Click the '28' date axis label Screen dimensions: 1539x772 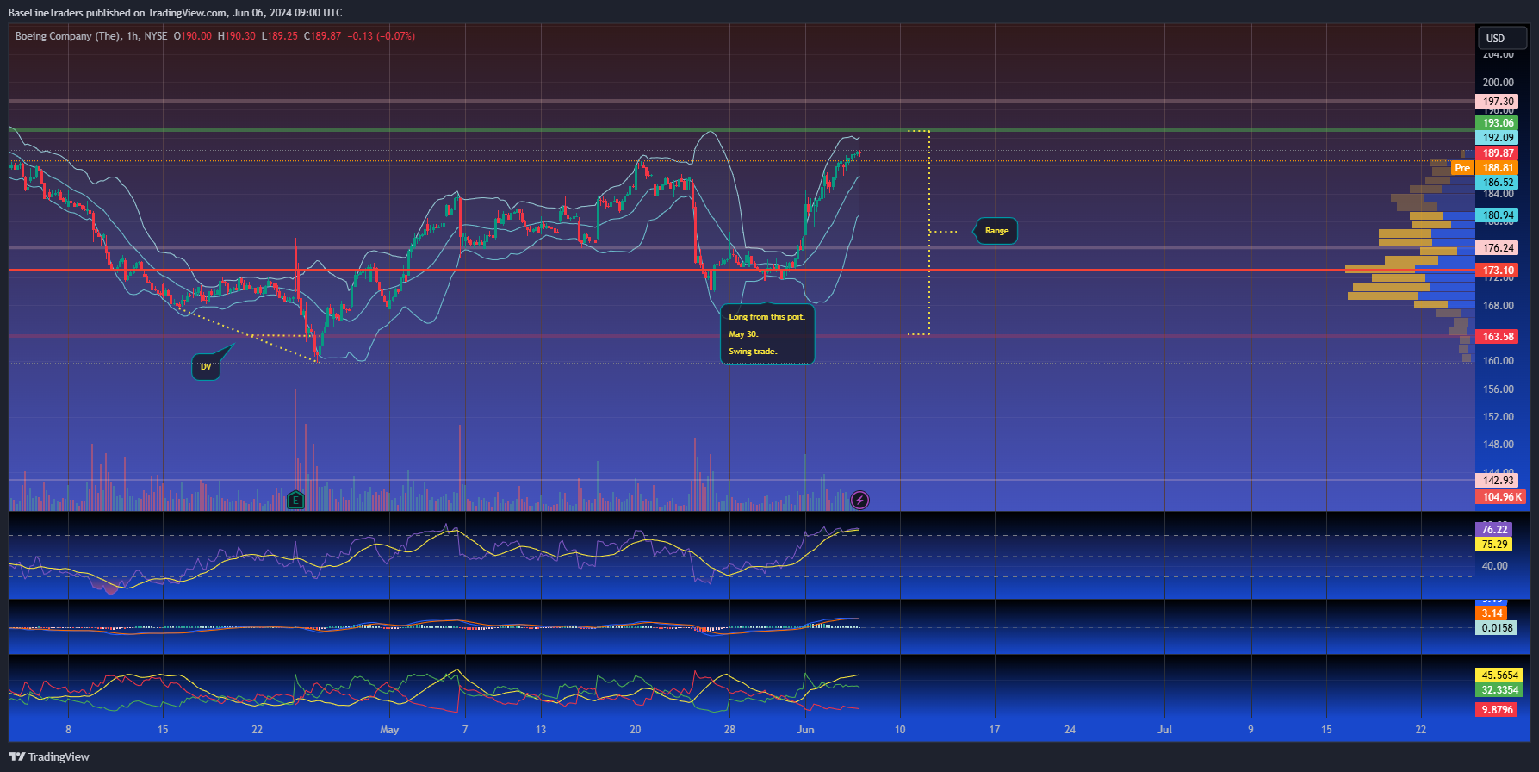coord(729,730)
